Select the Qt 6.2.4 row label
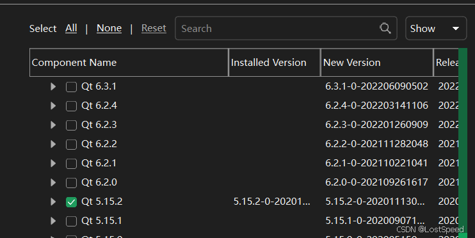The height and width of the screenshot is (238, 475). click(99, 106)
